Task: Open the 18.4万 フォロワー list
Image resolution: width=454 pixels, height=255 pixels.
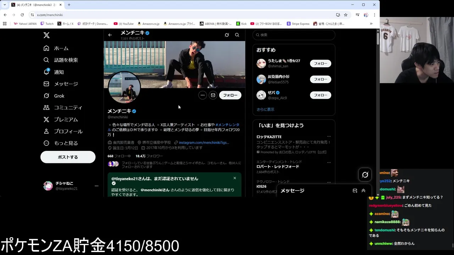Action: click(x=149, y=156)
